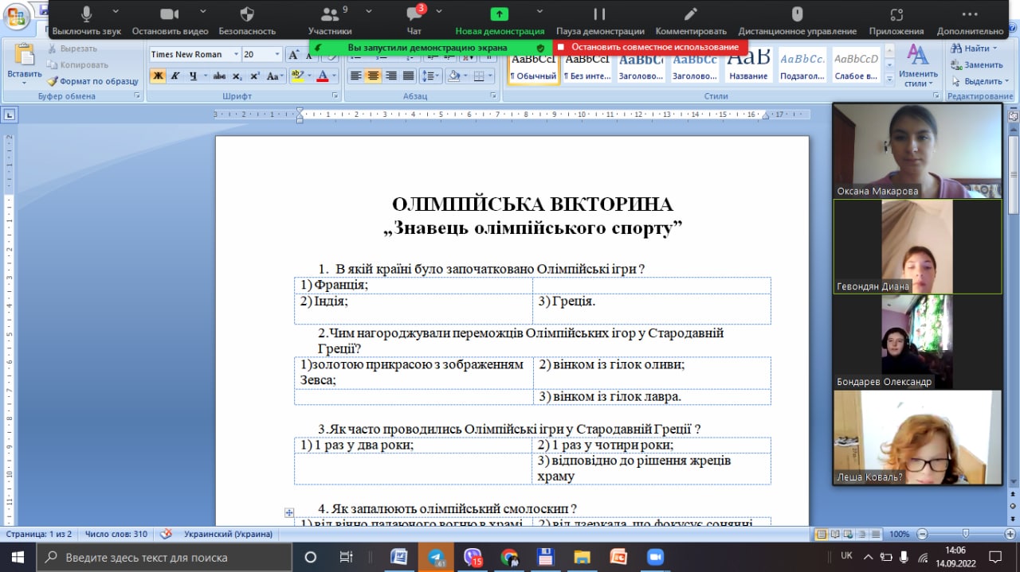Activate Формат по образцу format painter
The width and height of the screenshot is (1020, 572).
92,81
